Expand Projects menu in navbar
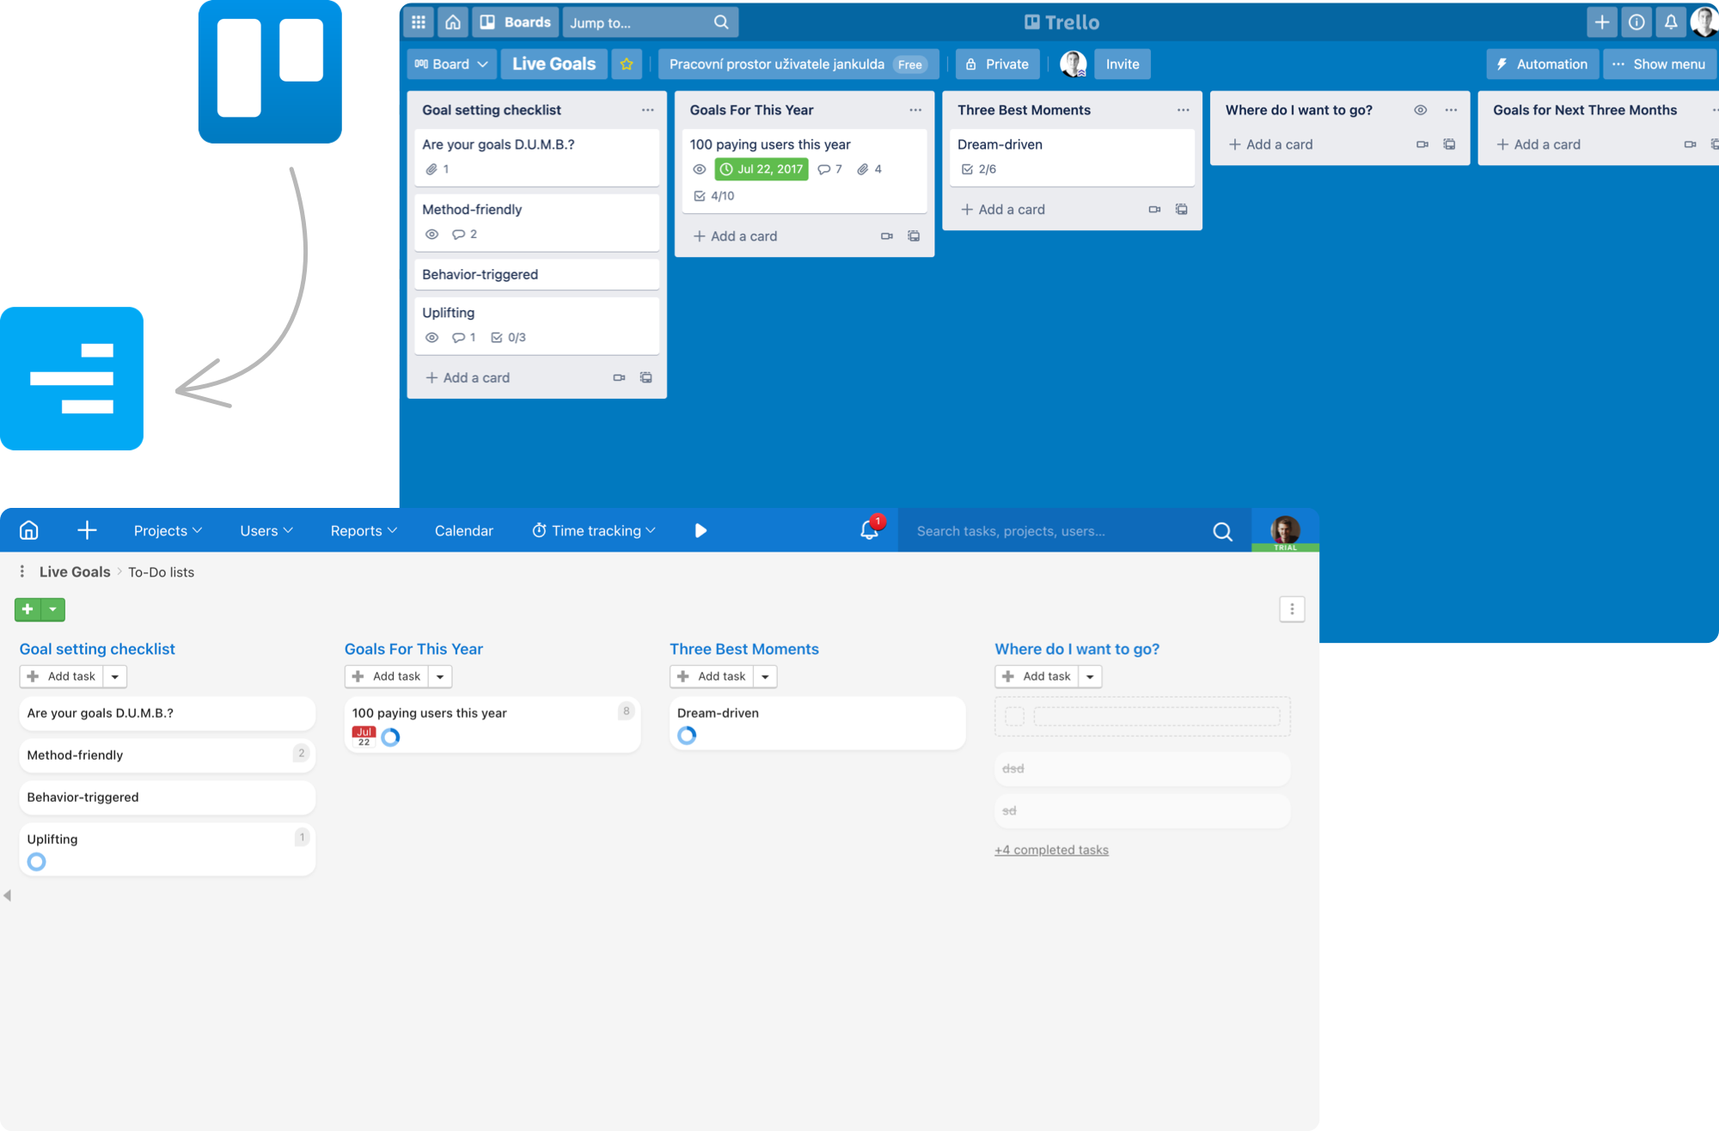1719x1131 pixels. tap(168, 530)
